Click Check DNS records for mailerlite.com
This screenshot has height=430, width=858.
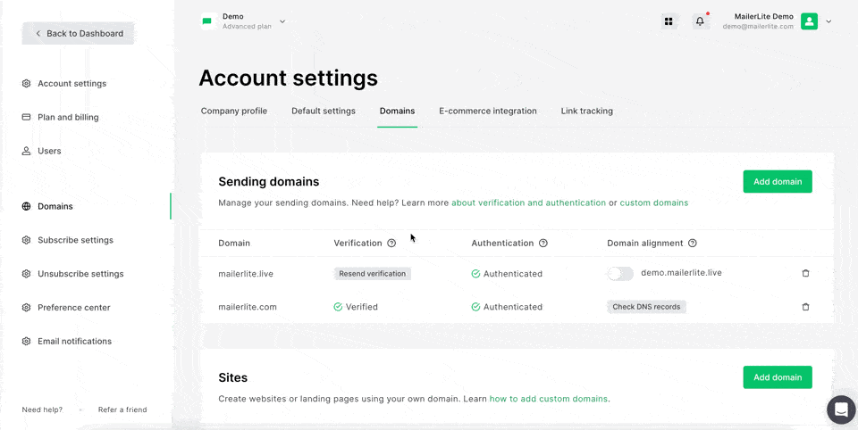click(646, 307)
